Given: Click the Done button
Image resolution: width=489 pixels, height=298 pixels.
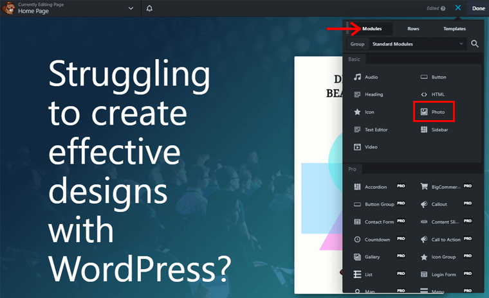Looking at the screenshot, I should (x=478, y=8).
